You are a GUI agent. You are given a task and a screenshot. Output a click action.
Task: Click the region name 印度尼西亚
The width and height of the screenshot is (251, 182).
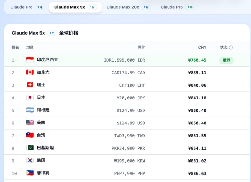(47, 60)
